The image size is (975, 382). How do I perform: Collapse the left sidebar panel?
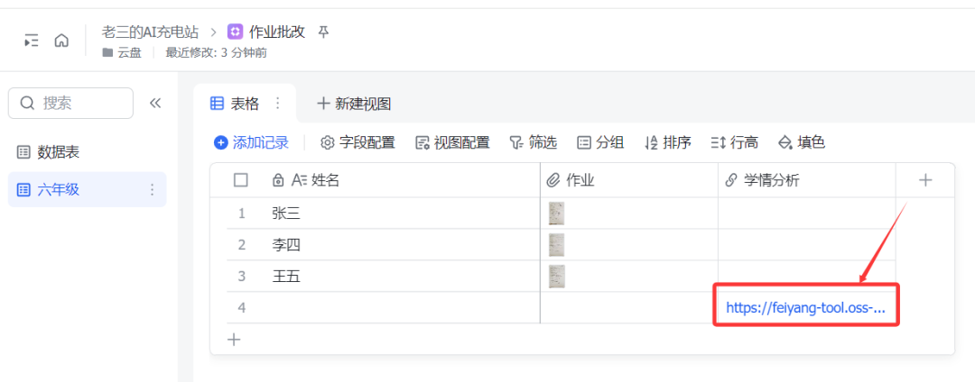click(155, 103)
